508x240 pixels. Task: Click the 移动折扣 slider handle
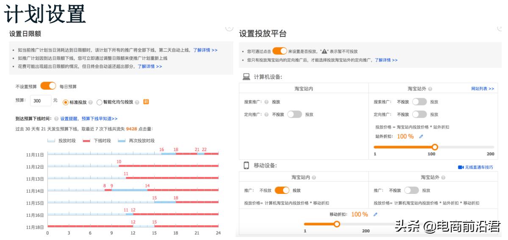pyautogui.click(x=337, y=224)
